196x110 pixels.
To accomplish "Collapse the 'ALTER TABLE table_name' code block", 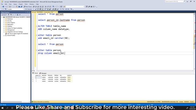I will [37, 26].
